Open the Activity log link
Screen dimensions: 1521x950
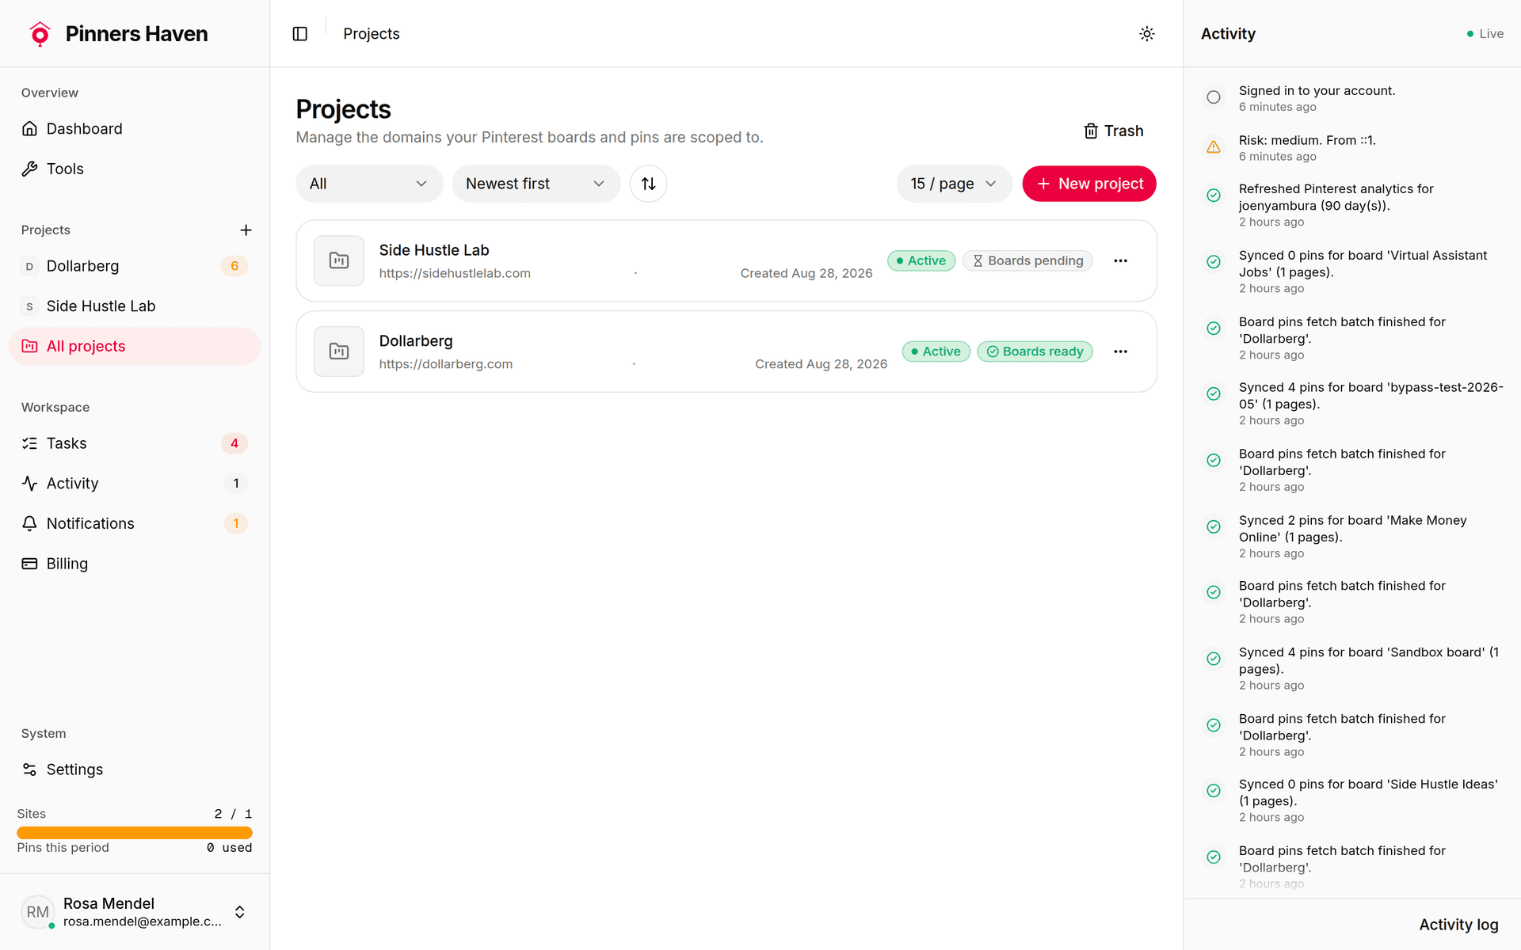[x=1458, y=925]
